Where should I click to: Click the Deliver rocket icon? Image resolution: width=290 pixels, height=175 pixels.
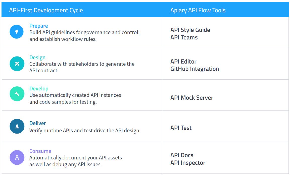pyautogui.click(x=17, y=127)
